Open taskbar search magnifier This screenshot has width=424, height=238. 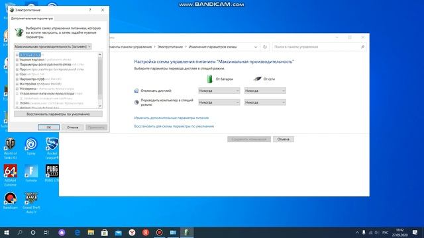click(x=20, y=232)
